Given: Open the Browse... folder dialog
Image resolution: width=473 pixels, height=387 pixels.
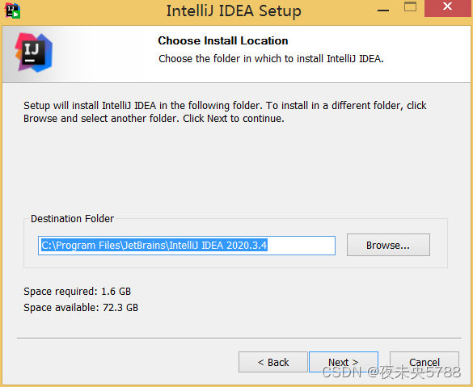Looking at the screenshot, I should click(x=388, y=245).
